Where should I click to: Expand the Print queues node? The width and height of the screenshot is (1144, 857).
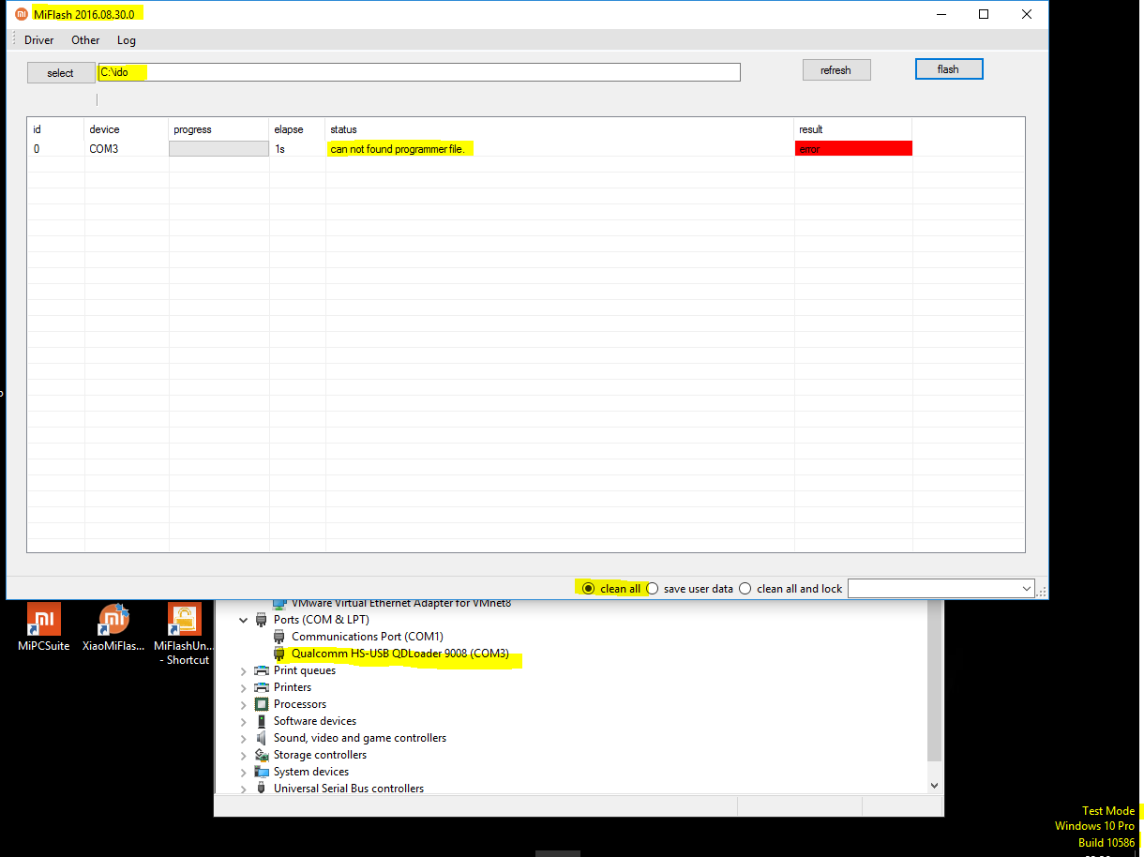tap(244, 670)
